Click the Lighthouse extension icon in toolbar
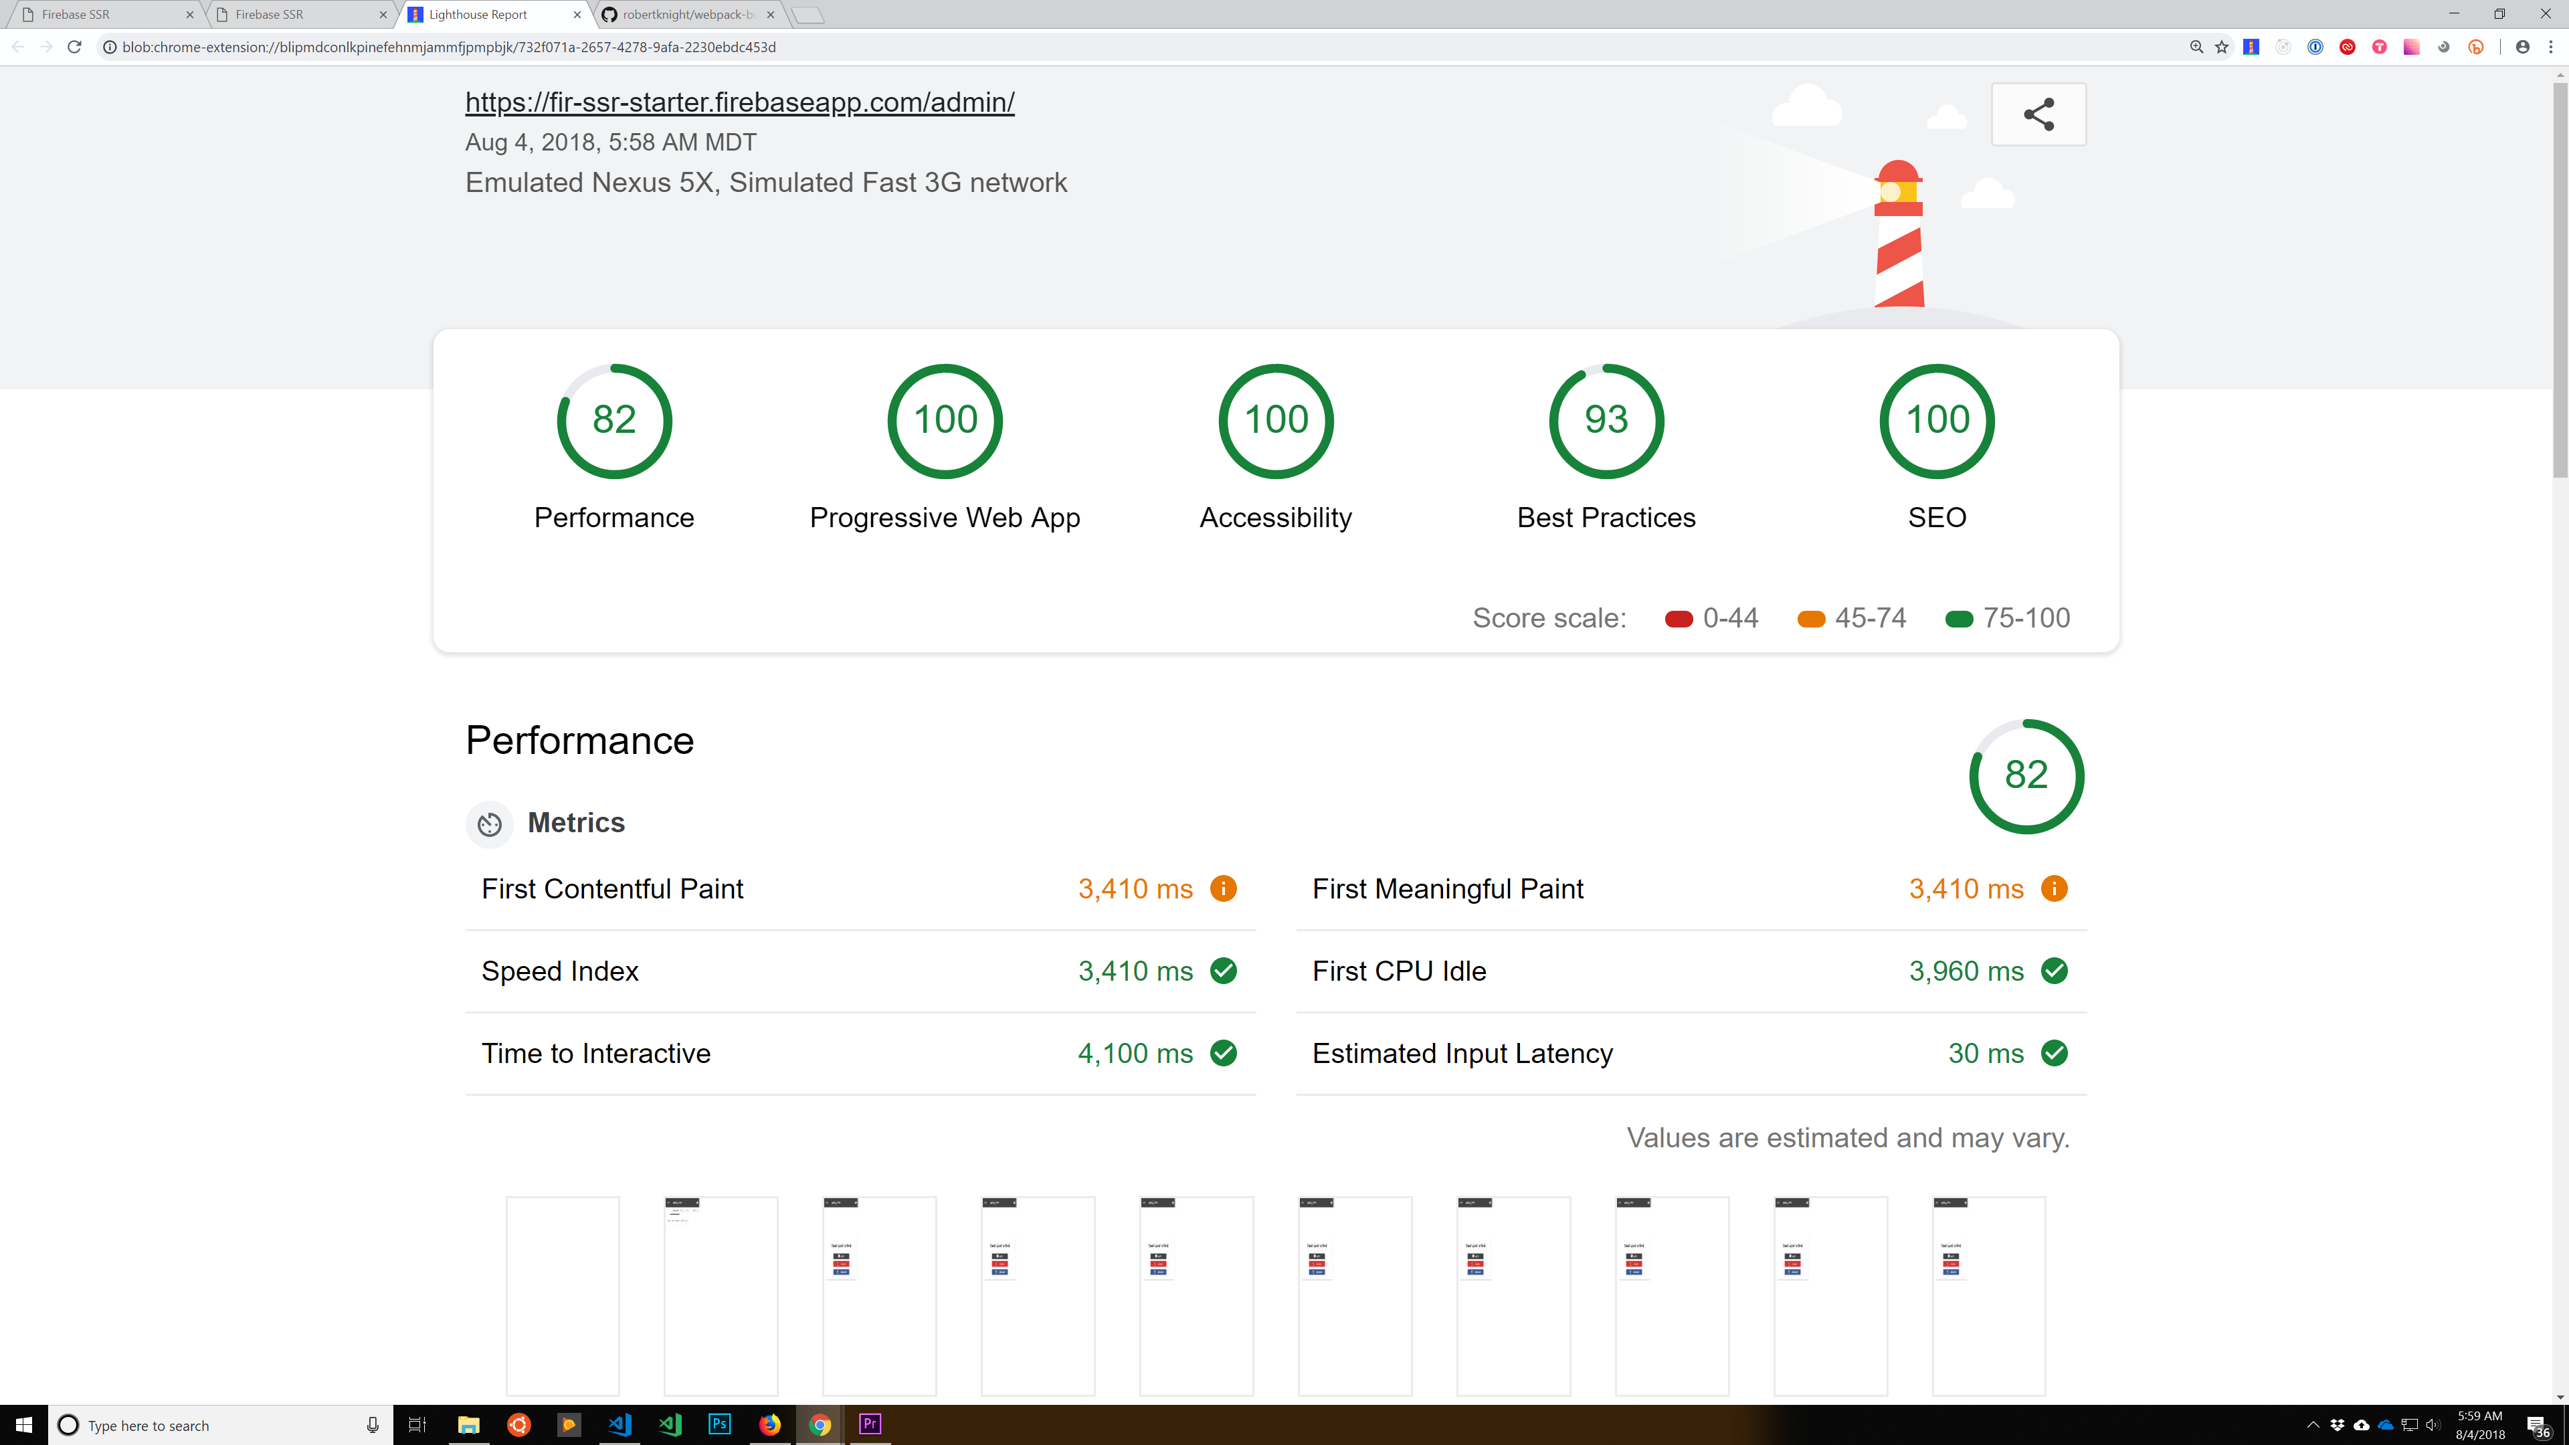The width and height of the screenshot is (2569, 1445). pos(2251,47)
